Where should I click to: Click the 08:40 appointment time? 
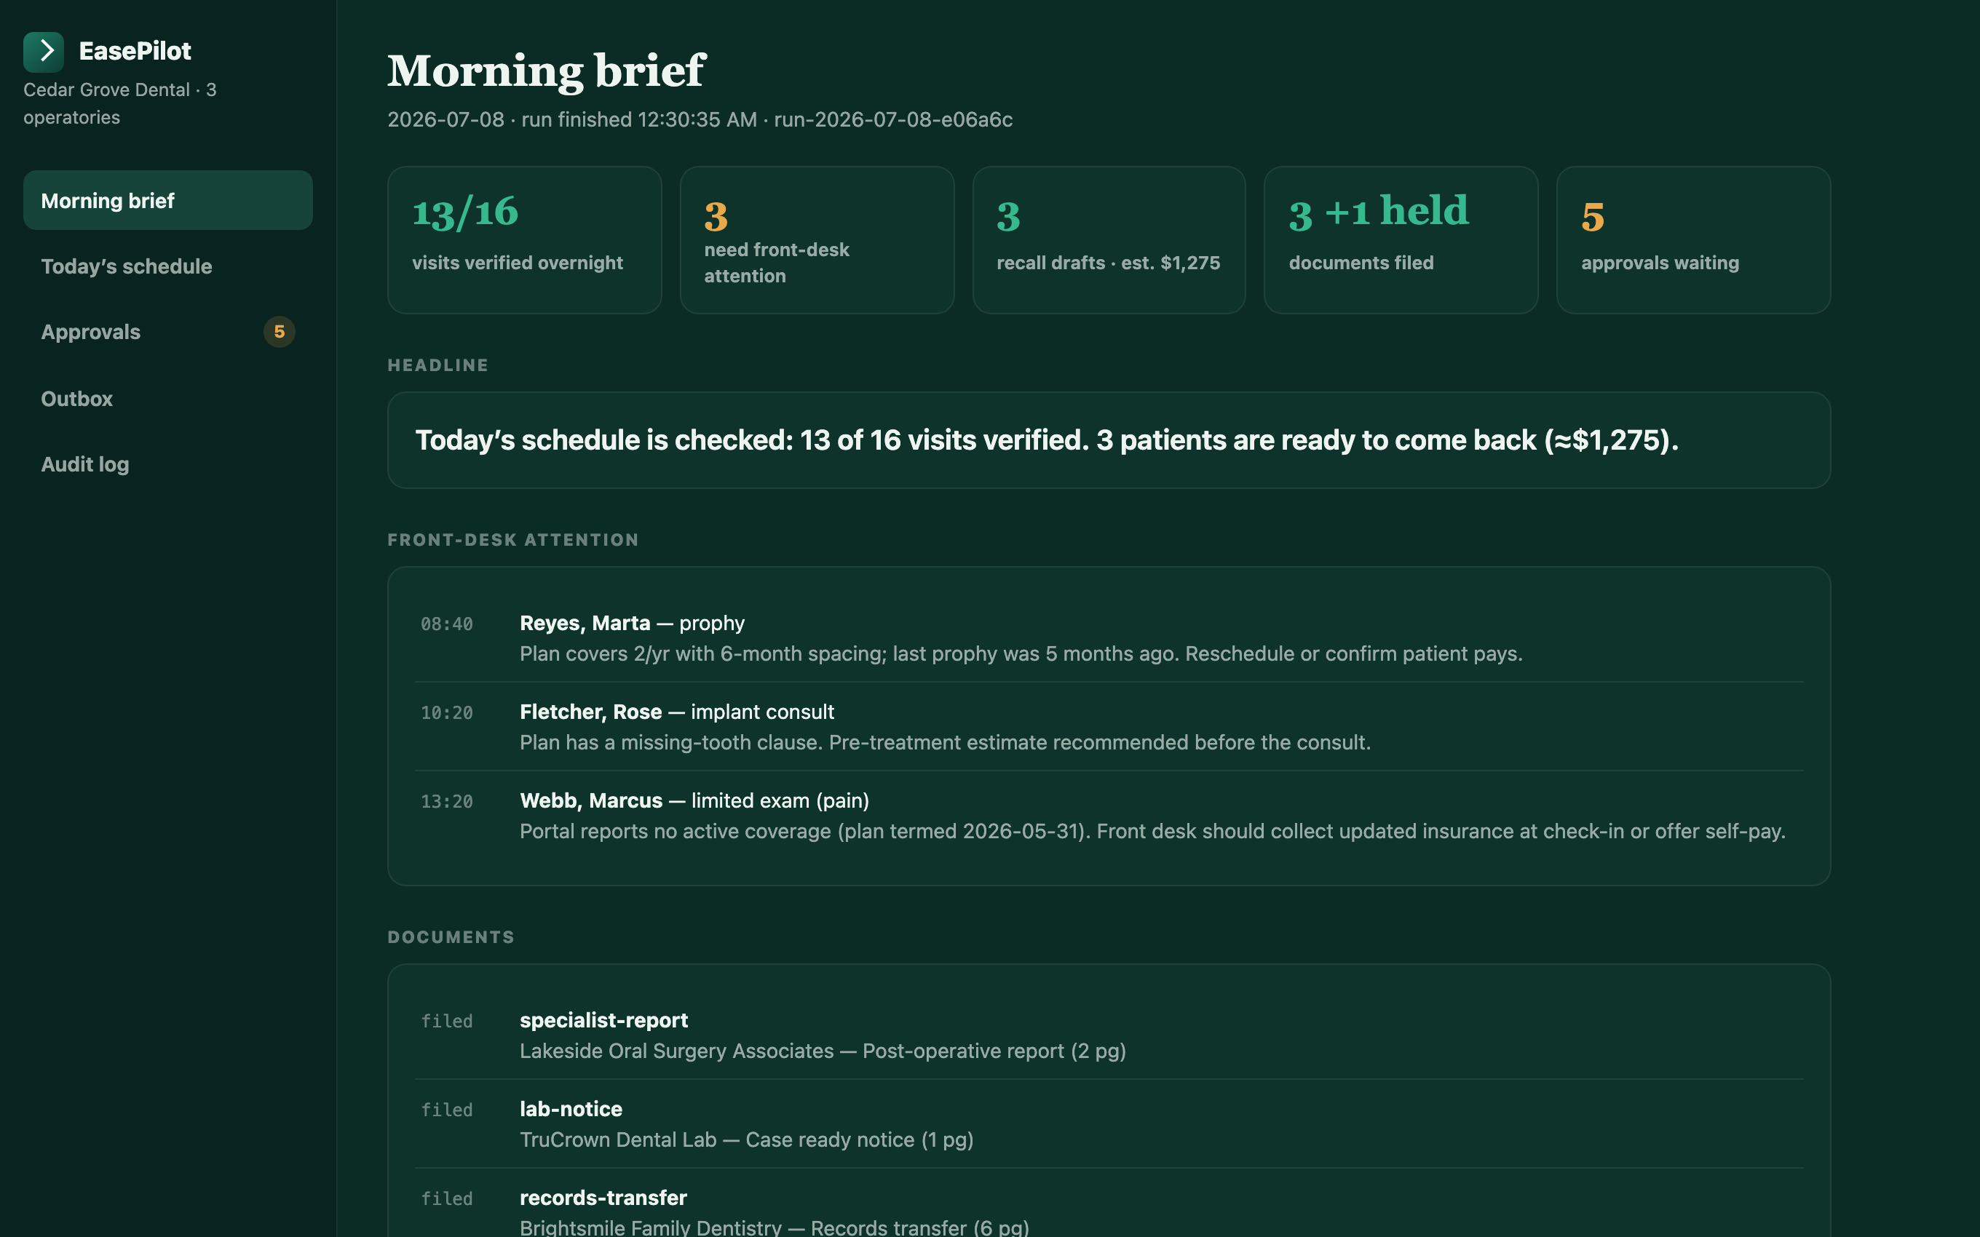(x=447, y=624)
